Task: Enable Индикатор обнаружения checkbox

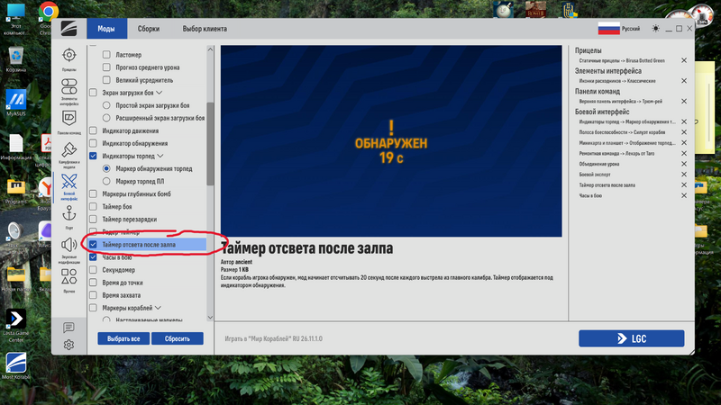Action: [93, 143]
